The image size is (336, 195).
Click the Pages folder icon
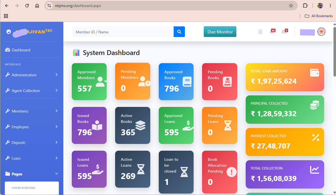8,174
